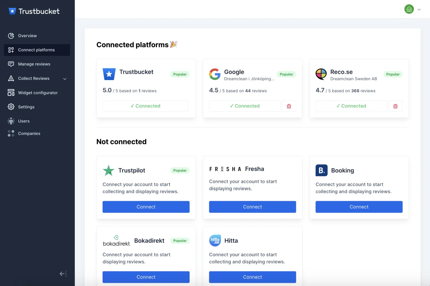Expand Collect Reviews chevron
This screenshot has width=430, height=286.
(65, 79)
